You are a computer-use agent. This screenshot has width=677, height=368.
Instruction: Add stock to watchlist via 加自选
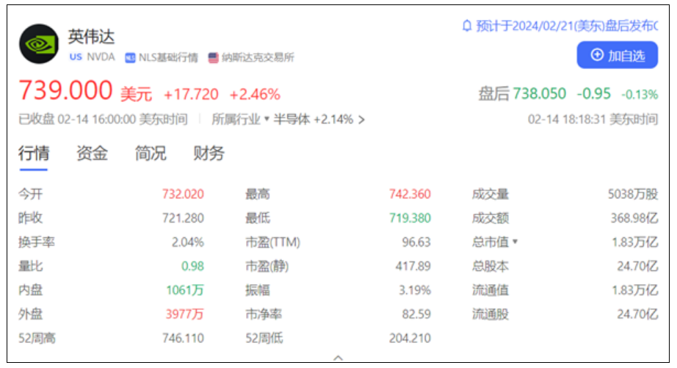pos(617,55)
